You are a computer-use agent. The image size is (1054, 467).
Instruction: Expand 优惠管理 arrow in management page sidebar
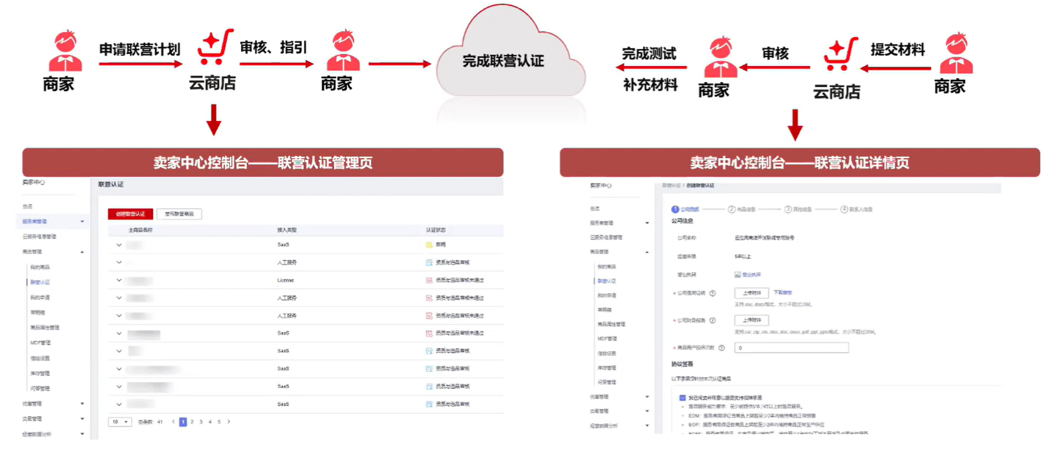tap(82, 403)
